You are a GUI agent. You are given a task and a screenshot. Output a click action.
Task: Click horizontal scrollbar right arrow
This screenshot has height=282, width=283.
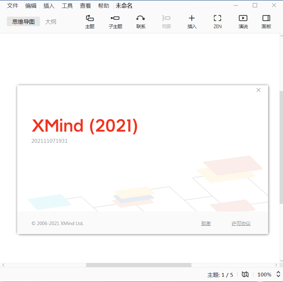pos(276,265)
